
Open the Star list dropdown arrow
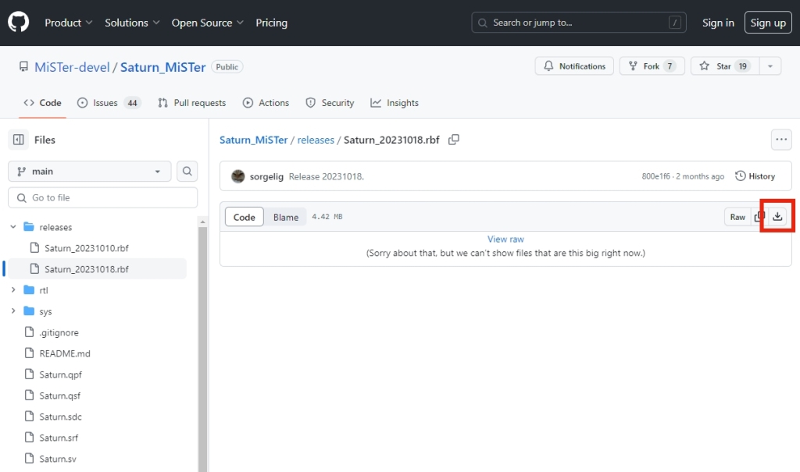pyautogui.click(x=770, y=66)
